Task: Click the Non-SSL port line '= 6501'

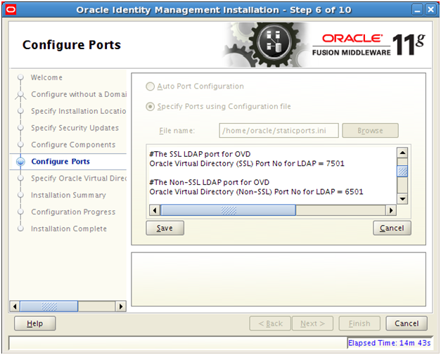Action: 256,192
